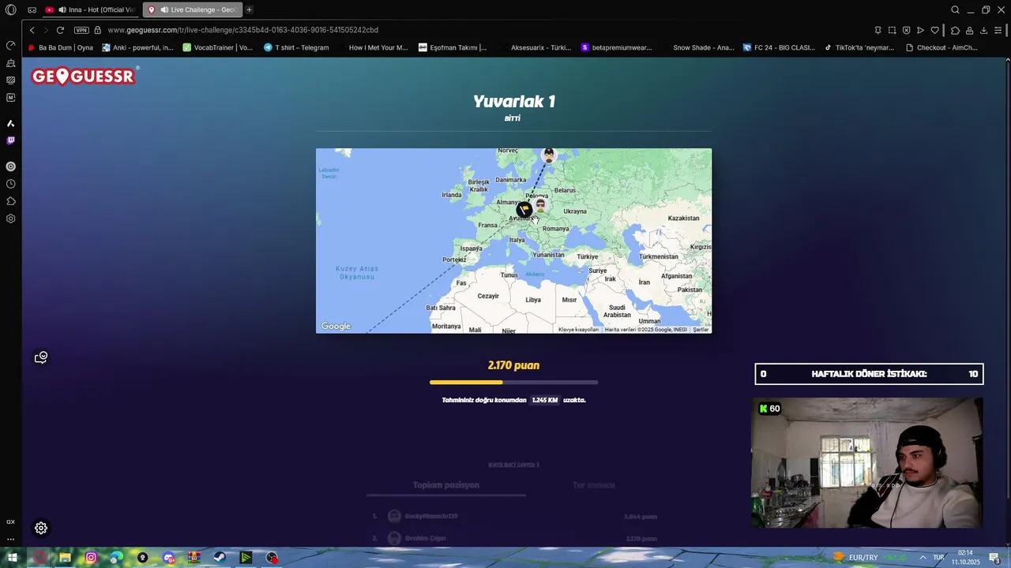
Task: Open FC 24 - BIG CLASI... bookmark
Action: [x=779, y=47]
